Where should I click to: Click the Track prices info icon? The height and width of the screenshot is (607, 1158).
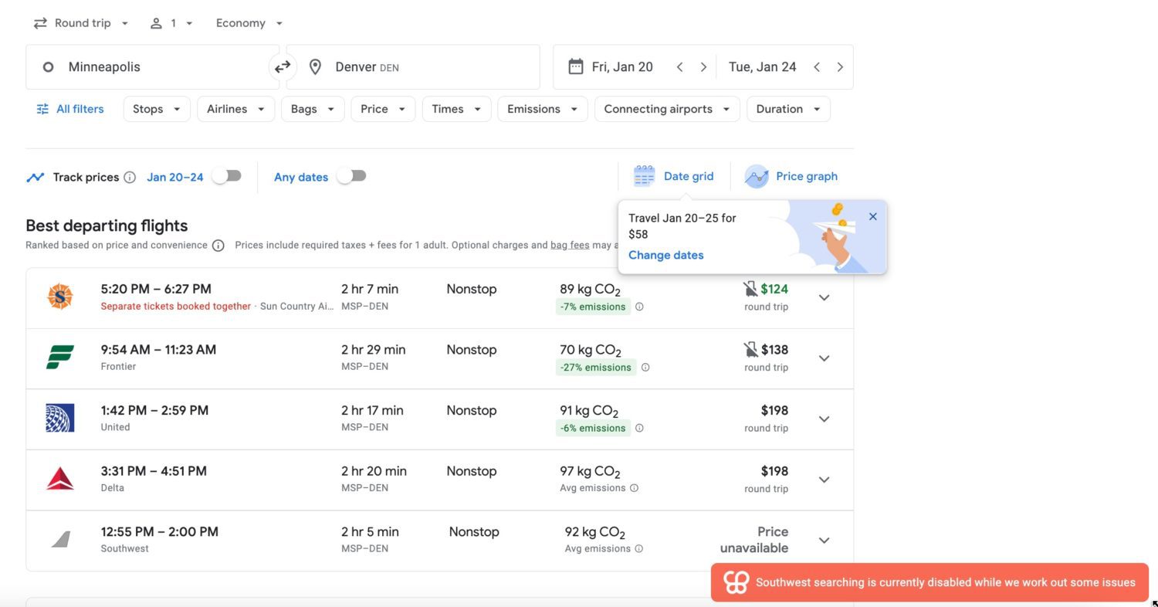point(130,178)
